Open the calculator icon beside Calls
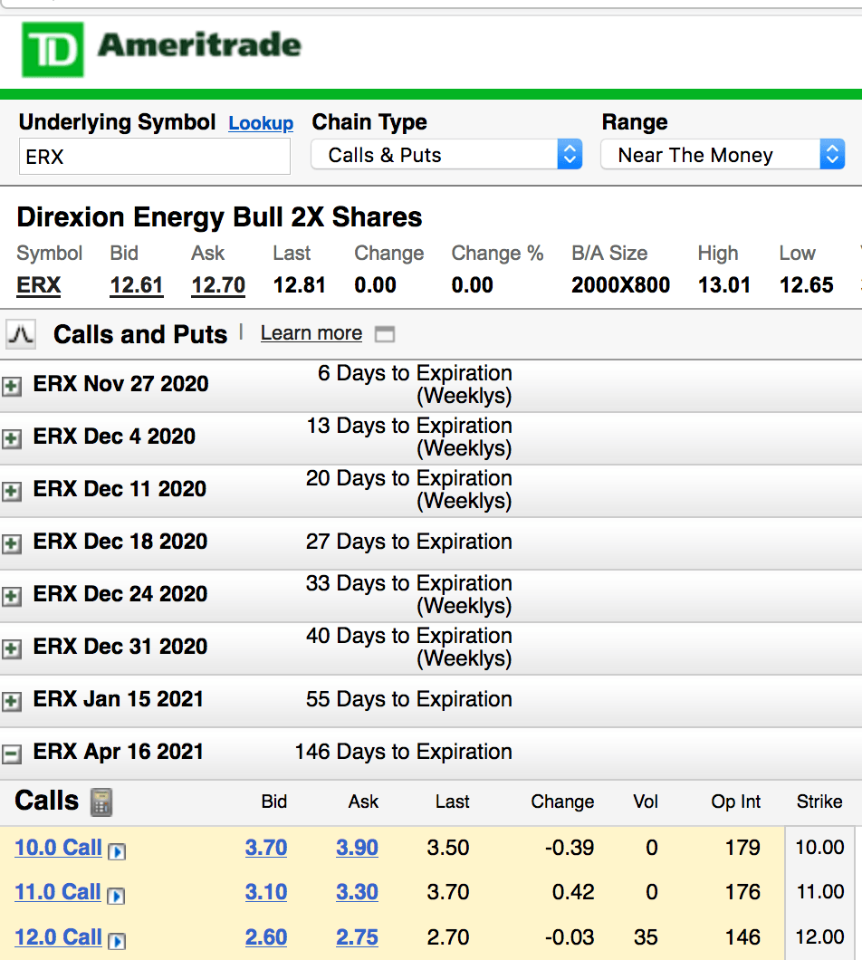 point(101,802)
